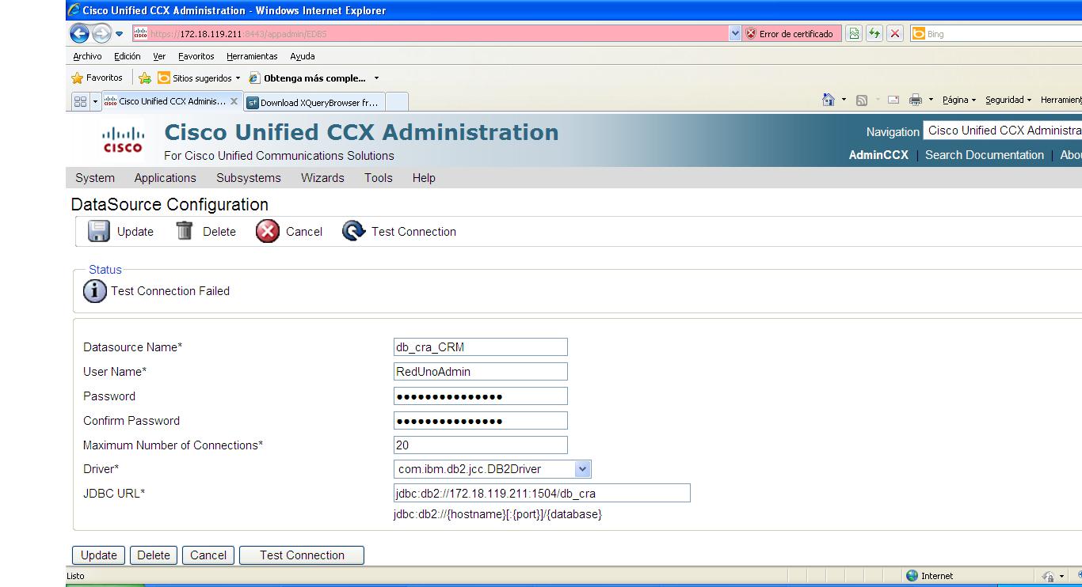Open the Help menu

[x=424, y=178]
